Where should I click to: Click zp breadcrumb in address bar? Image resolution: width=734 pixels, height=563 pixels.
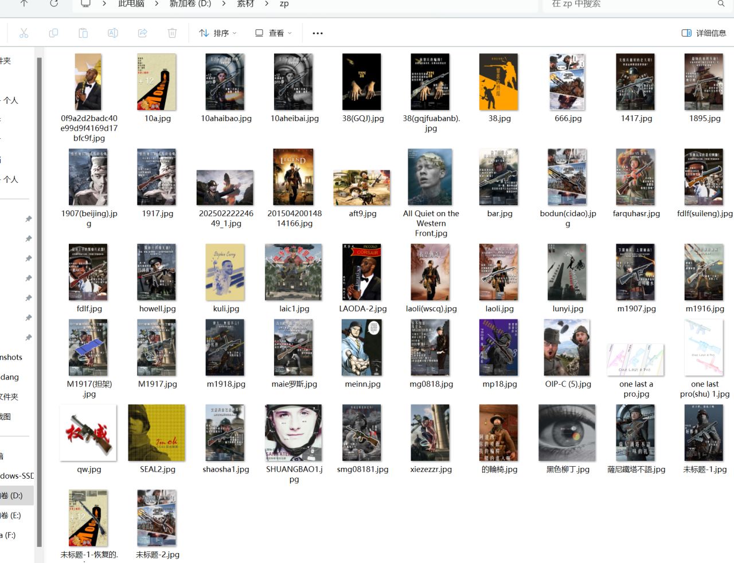click(x=284, y=3)
